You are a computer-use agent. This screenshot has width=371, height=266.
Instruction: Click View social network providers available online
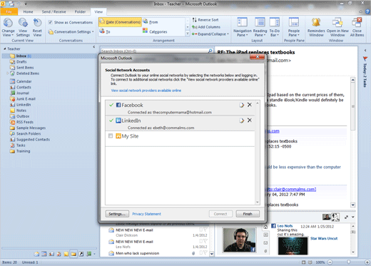pyautogui.click(x=146, y=91)
